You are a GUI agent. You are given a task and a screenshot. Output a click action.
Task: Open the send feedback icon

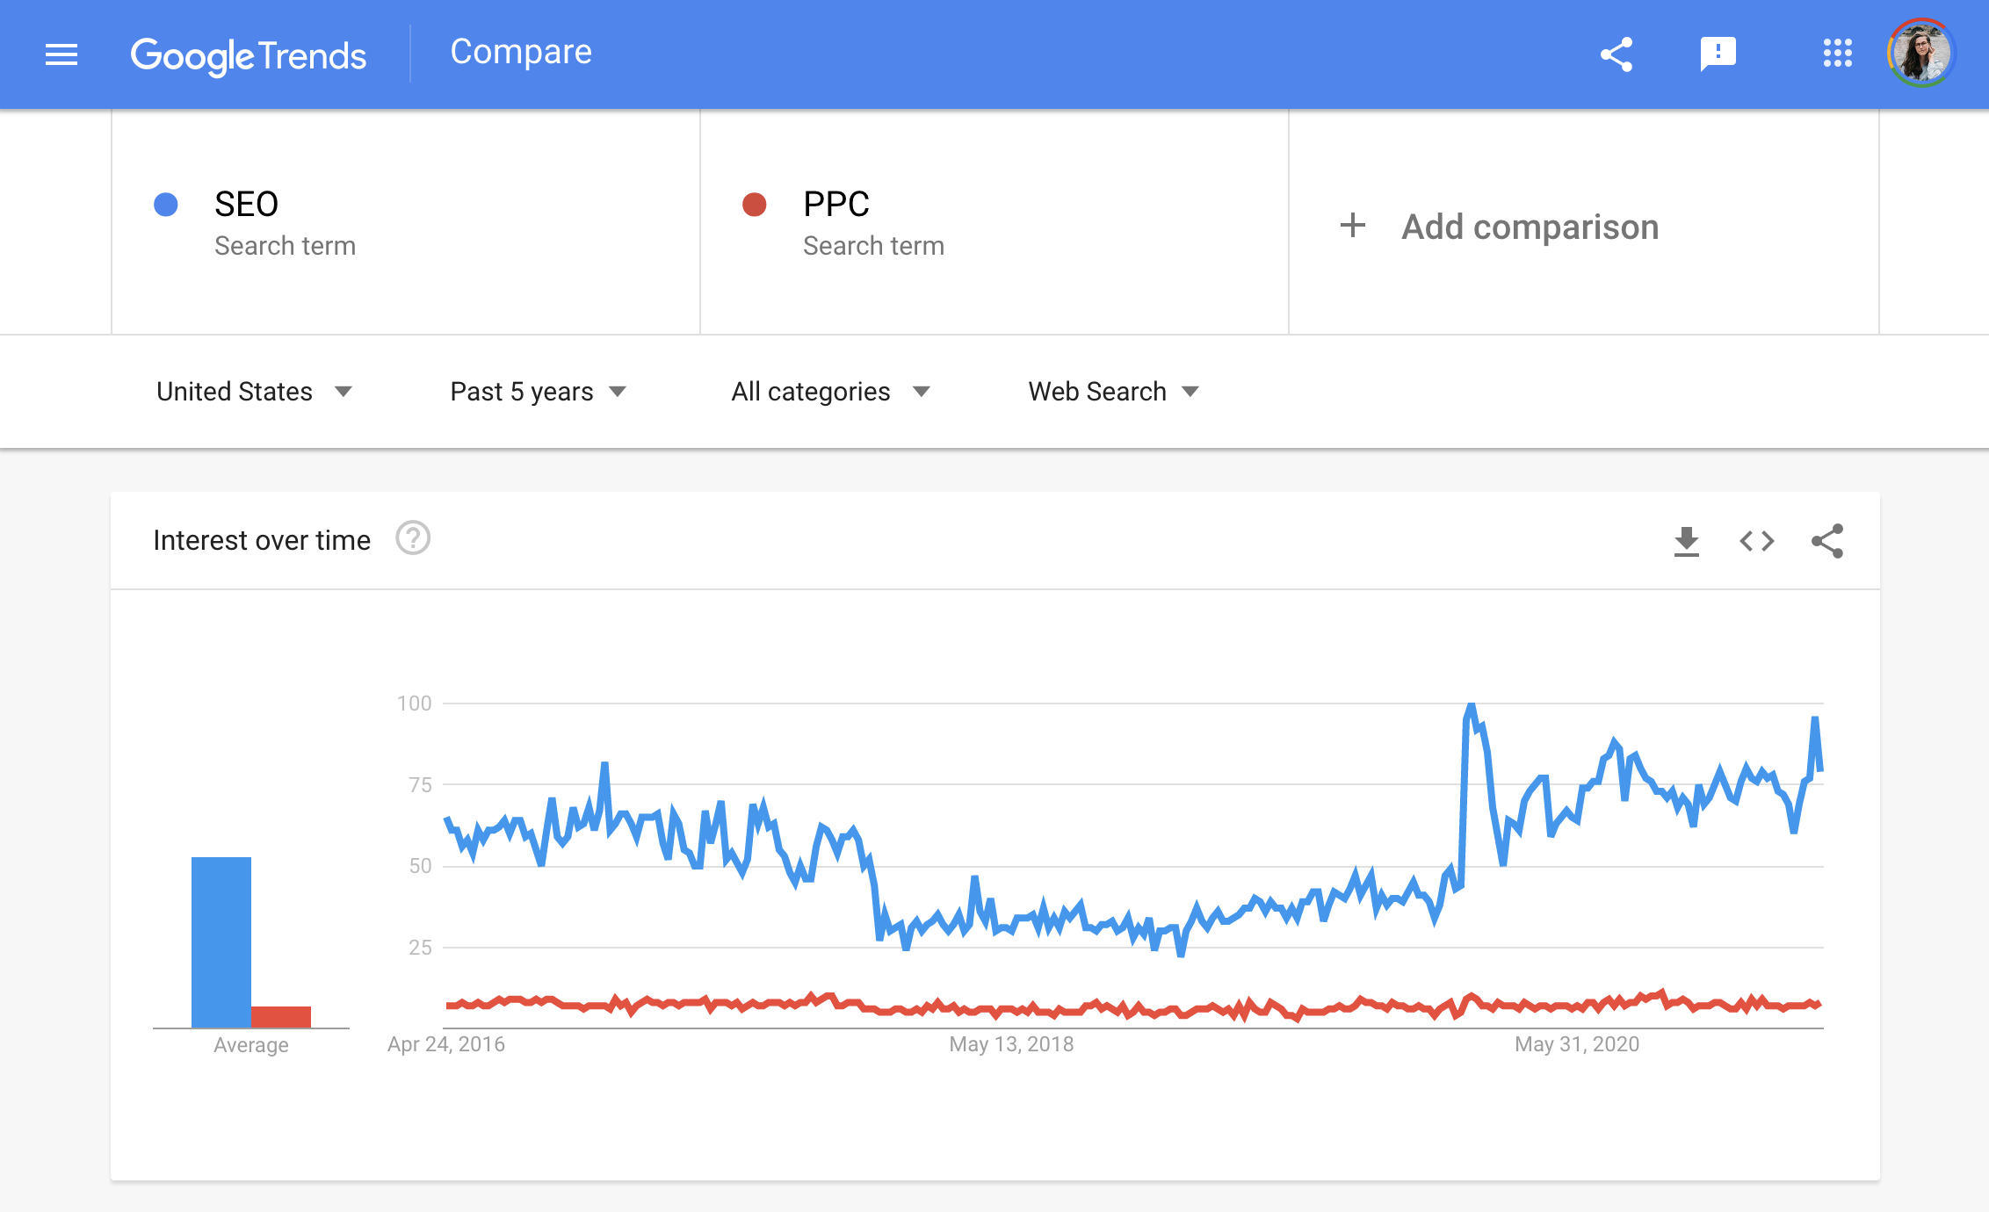click(1718, 54)
